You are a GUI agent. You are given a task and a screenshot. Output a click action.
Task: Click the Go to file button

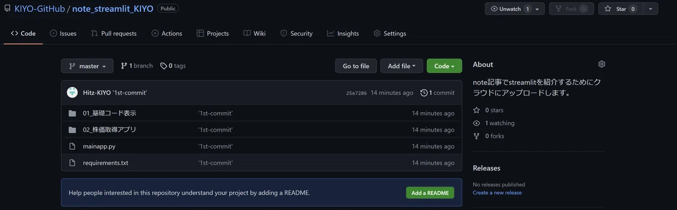coord(356,66)
